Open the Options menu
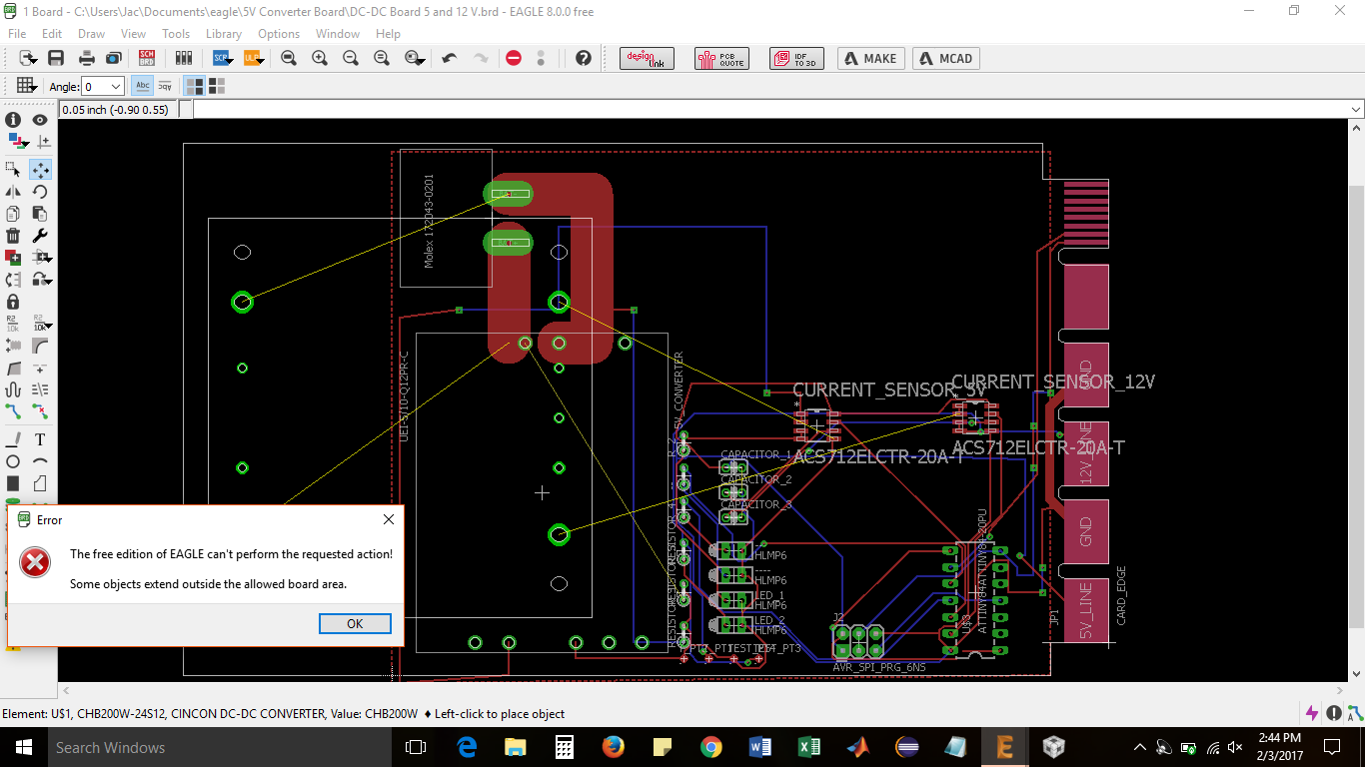Screen dimensions: 1365x767 (x=279, y=33)
